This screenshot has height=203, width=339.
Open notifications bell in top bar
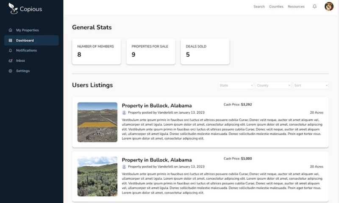click(314, 6)
